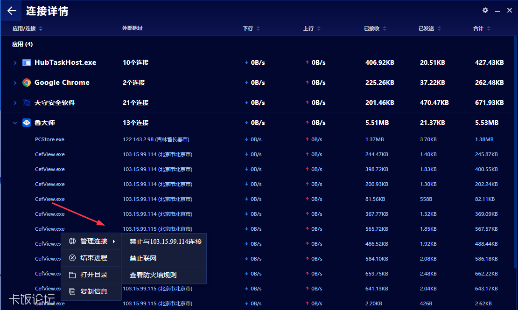Screen dimensions: 518x310
Task: Select the PCStore.exe connection row
Action: pos(256,139)
